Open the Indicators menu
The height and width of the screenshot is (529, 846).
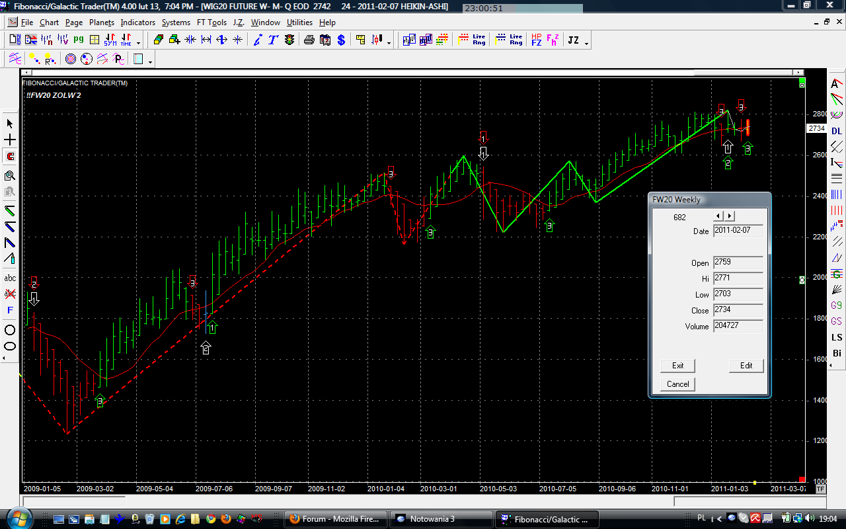[137, 22]
